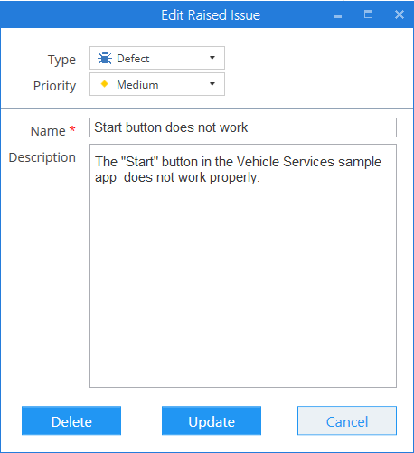Click the red required asterisk next to Name
Viewport: 414px width, 453px height.
[x=72, y=129]
